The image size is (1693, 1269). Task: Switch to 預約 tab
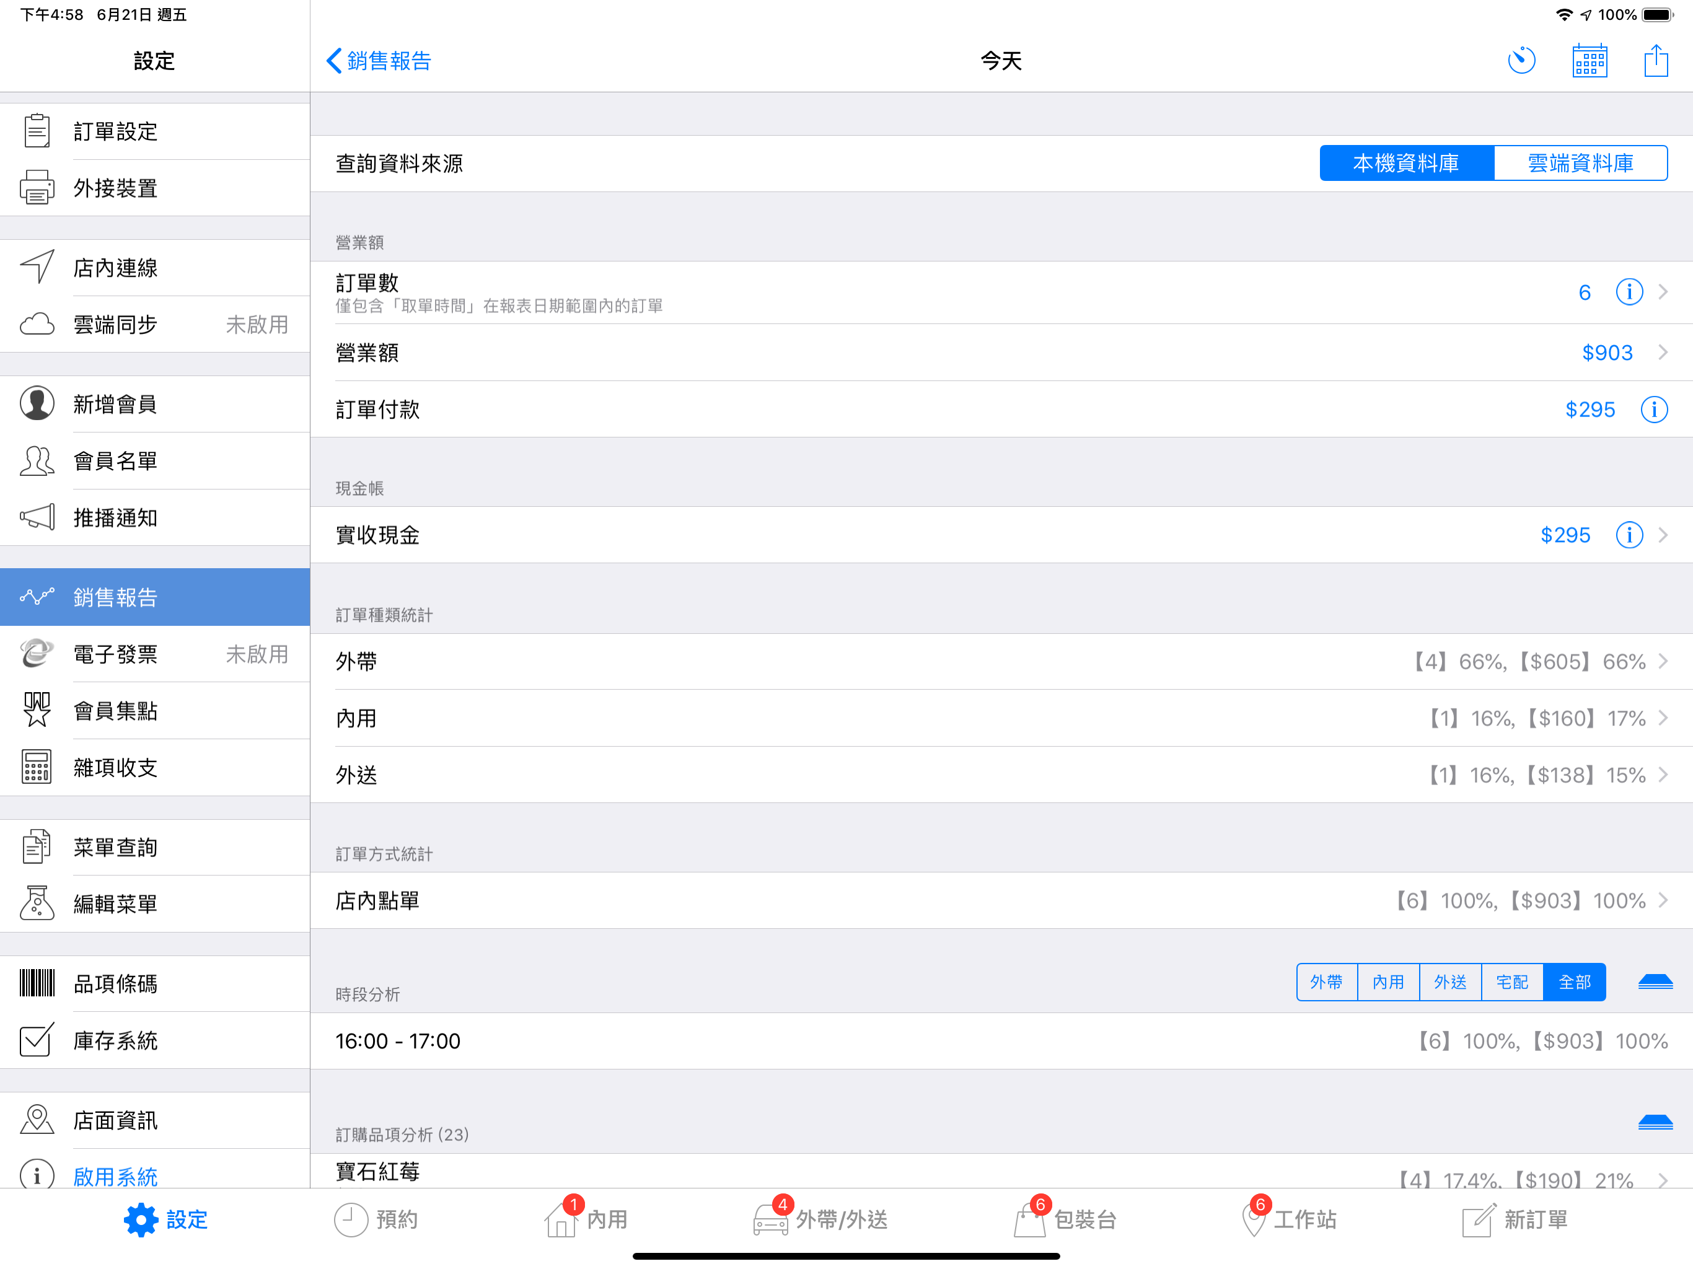(x=376, y=1219)
